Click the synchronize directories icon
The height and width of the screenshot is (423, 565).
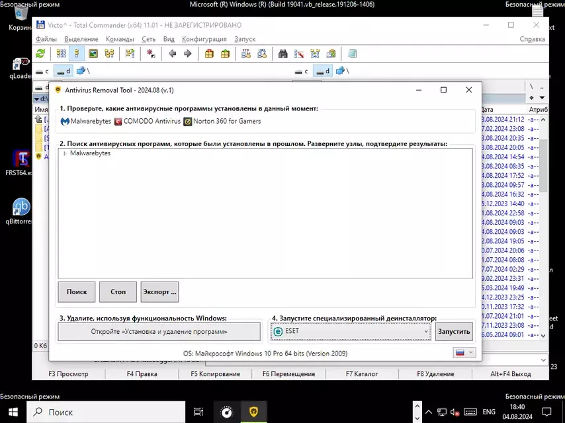[315, 54]
